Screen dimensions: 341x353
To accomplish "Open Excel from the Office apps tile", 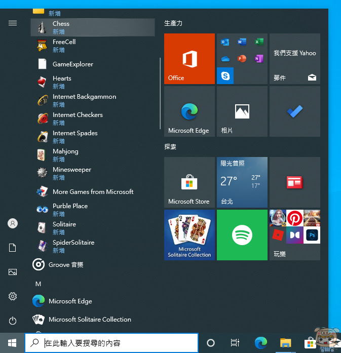I will tap(259, 42).
